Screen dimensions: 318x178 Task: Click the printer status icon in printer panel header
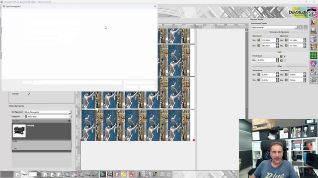[x=69, y=121]
